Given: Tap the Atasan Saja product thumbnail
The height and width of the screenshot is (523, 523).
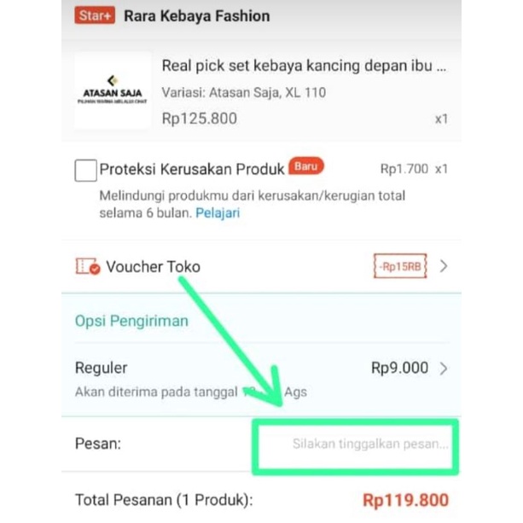Looking at the screenshot, I should coord(113,90).
